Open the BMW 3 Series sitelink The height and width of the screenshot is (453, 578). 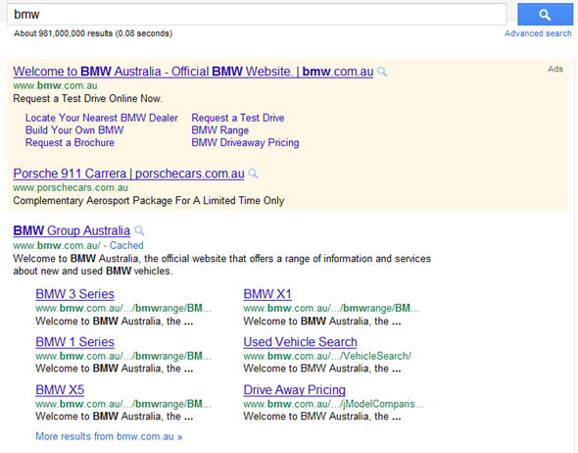[x=74, y=294]
